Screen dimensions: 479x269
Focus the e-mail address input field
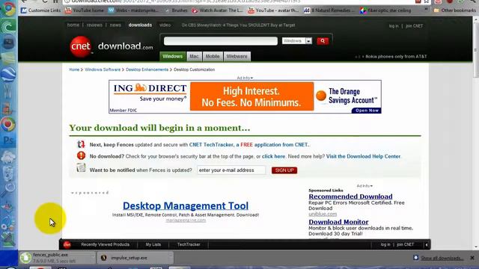click(x=231, y=170)
